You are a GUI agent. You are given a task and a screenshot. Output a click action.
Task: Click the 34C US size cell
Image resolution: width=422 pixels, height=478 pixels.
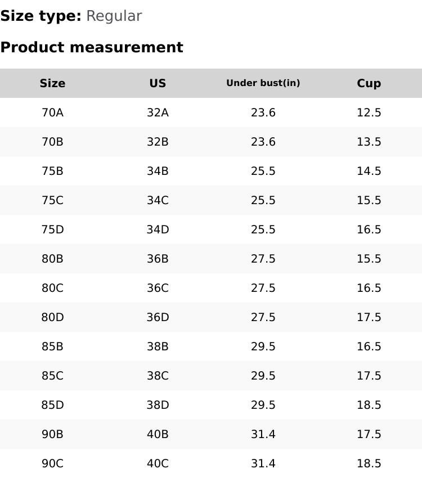(x=158, y=200)
